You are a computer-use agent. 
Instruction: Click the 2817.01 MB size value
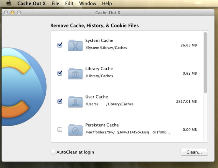(186, 101)
